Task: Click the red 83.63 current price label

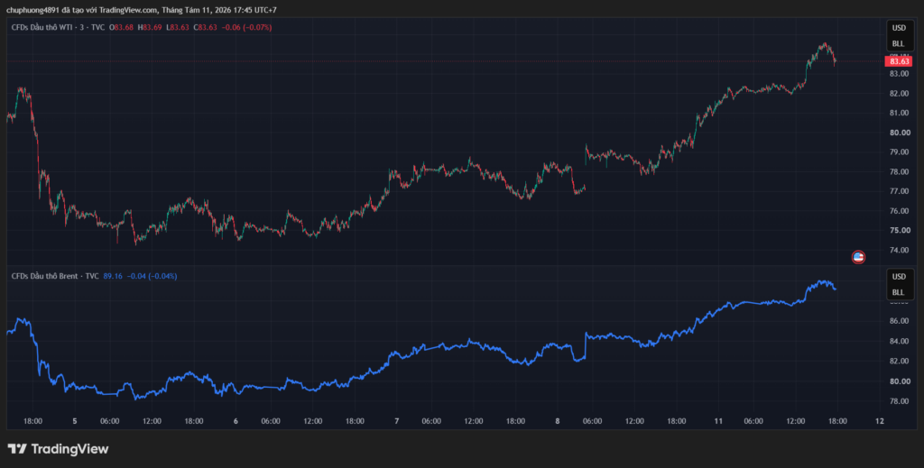Action: pyautogui.click(x=899, y=61)
